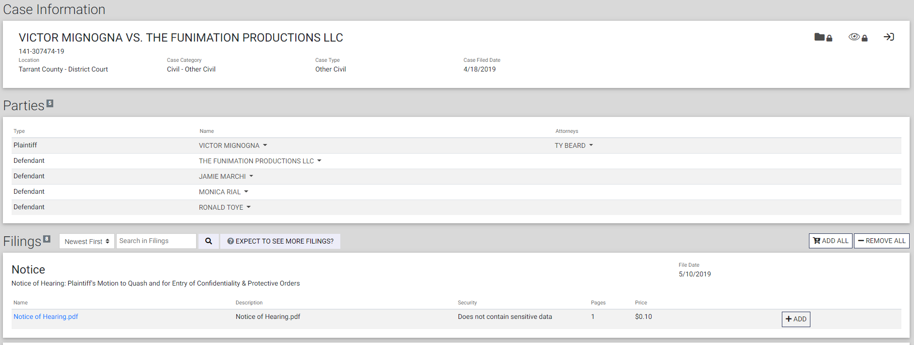The image size is (914, 345).
Task: Expand Jamie Marchi party dropdown
Action: coord(226,176)
